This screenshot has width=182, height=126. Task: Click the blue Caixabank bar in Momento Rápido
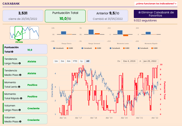click(148, 33)
